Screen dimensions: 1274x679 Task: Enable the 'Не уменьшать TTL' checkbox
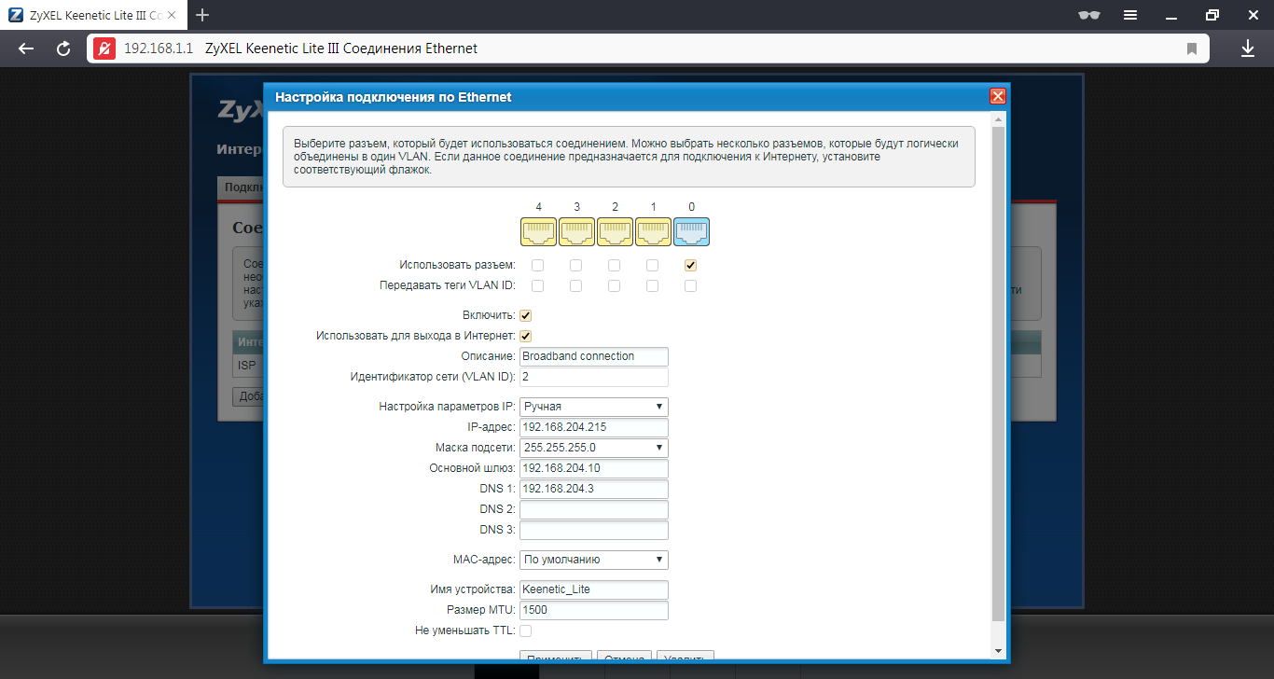pyautogui.click(x=526, y=631)
